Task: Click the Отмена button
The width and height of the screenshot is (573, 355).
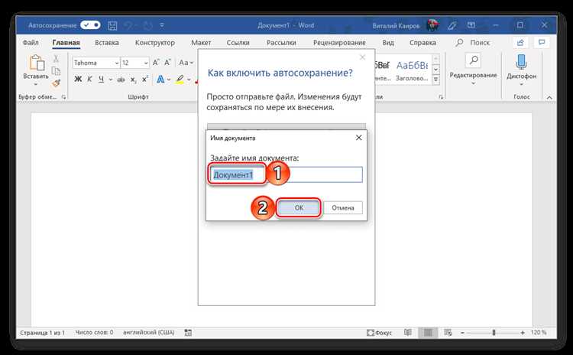Action: point(343,208)
